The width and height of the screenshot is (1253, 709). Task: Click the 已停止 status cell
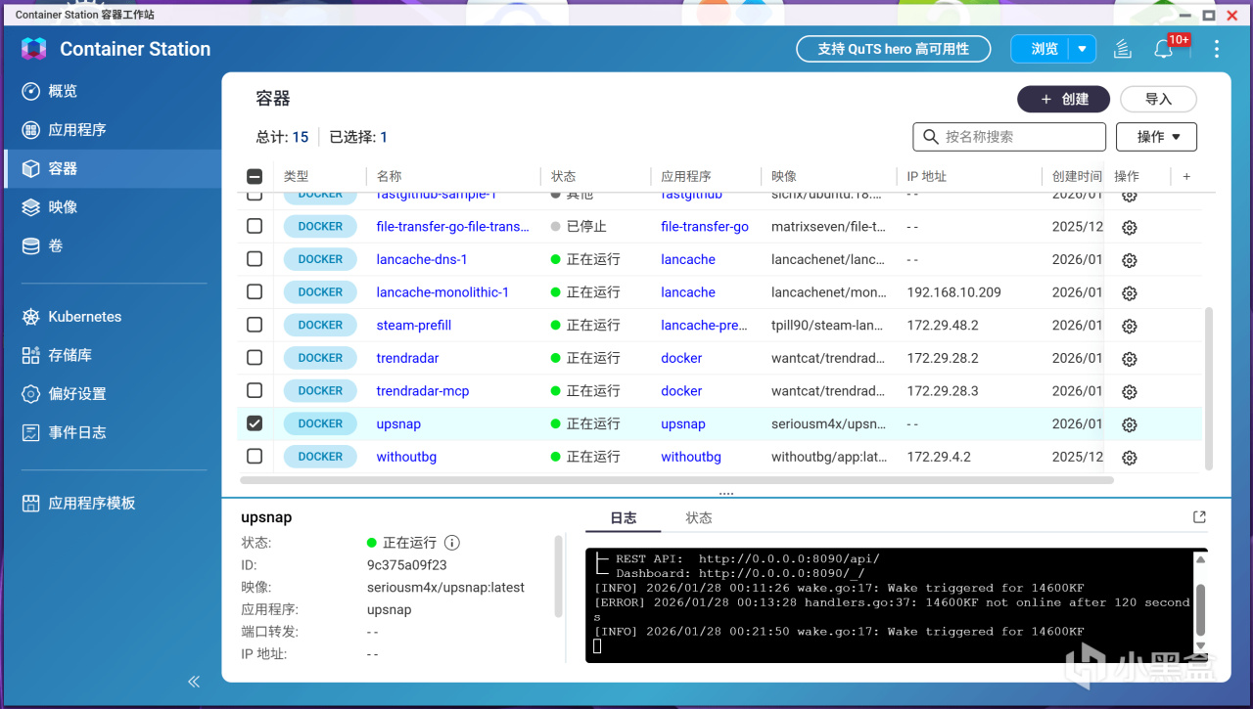point(579,226)
